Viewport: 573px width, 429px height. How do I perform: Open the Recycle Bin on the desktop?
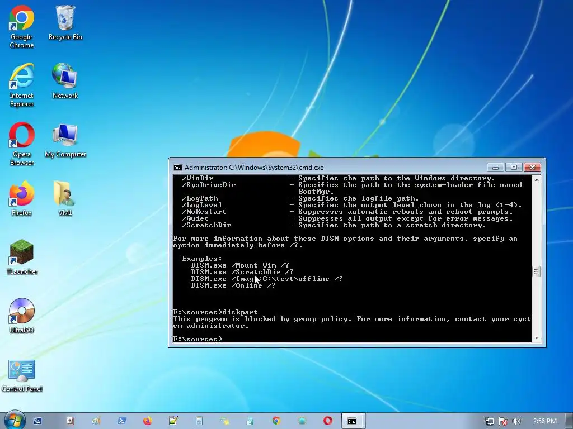[x=65, y=22]
